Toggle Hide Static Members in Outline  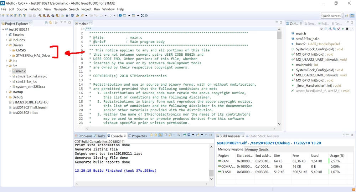339,29
